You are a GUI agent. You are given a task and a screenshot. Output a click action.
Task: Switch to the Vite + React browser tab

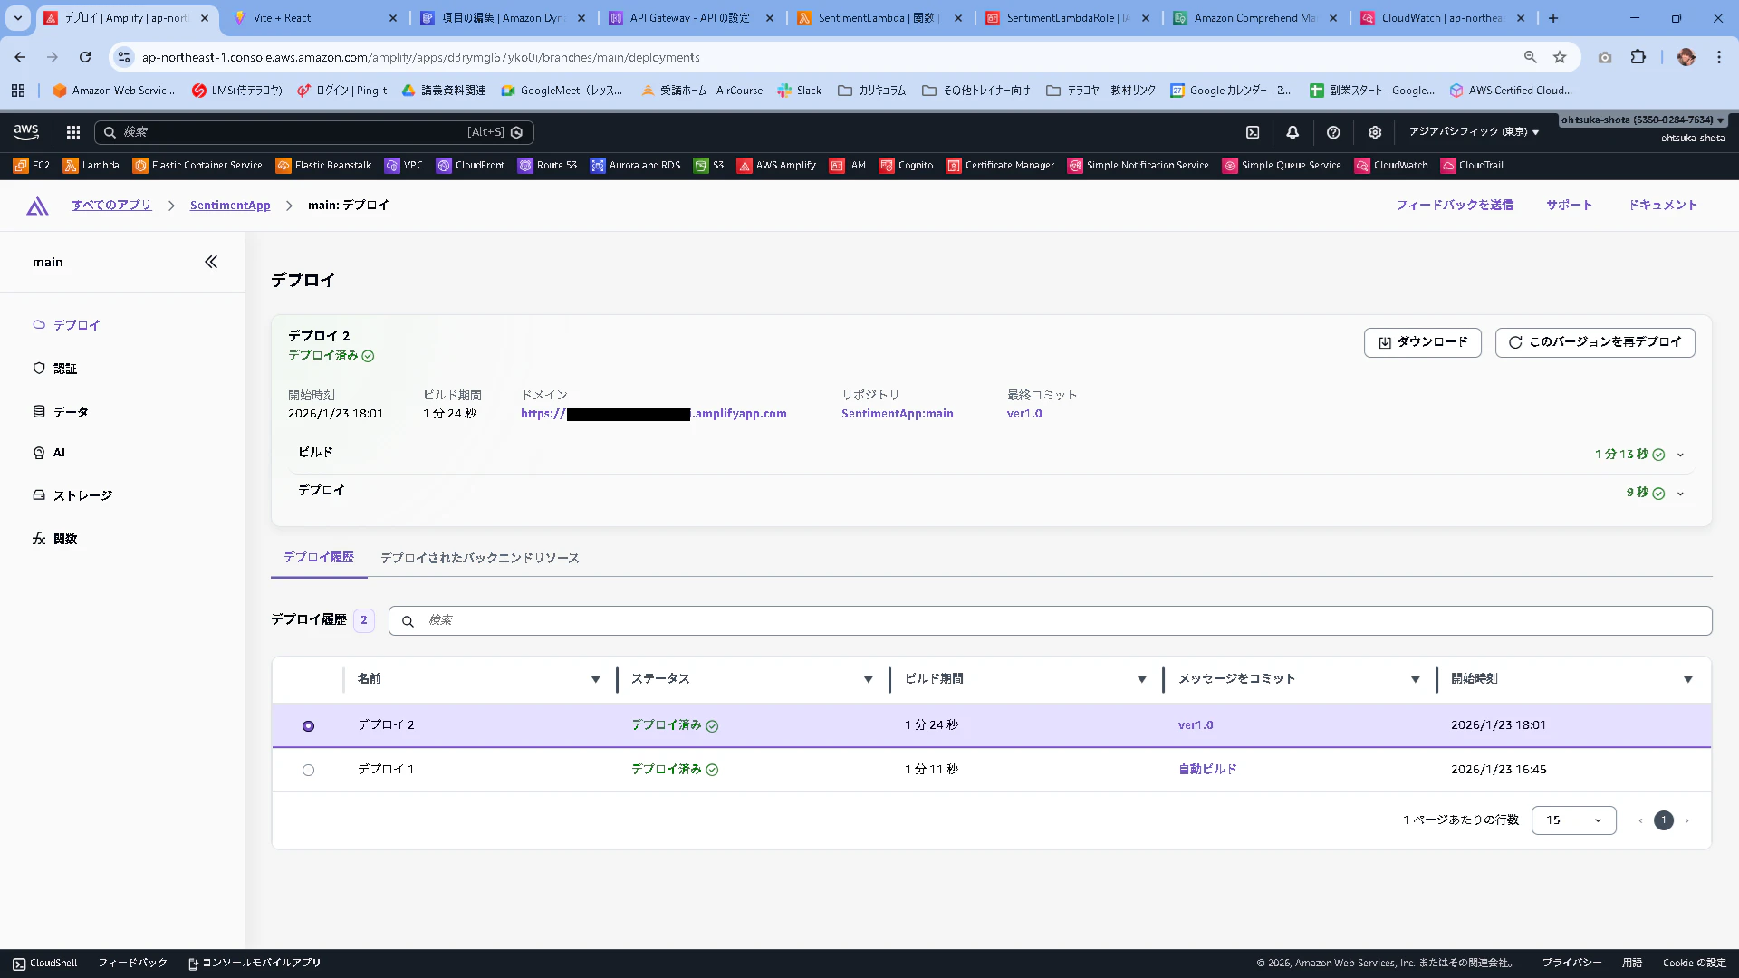tap(283, 18)
